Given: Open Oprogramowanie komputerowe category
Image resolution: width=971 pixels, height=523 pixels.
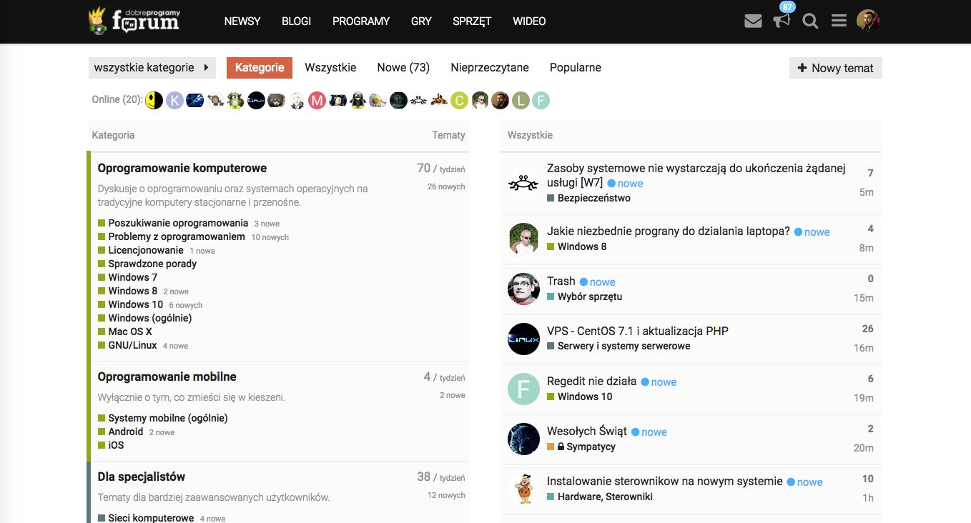Looking at the screenshot, I should 182,169.
